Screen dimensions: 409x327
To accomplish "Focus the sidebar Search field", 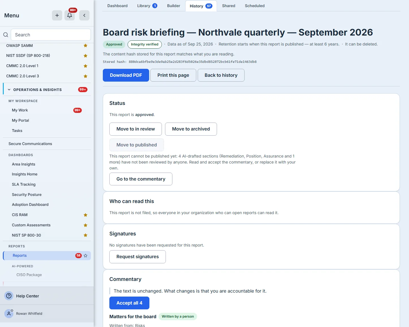I will point(51,35).
